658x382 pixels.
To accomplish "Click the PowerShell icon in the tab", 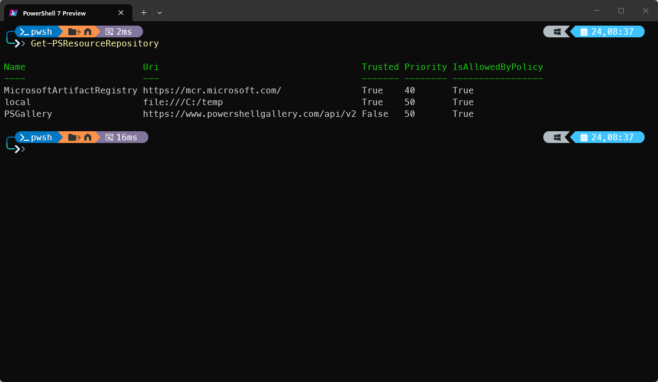I will tap(14, 13).
